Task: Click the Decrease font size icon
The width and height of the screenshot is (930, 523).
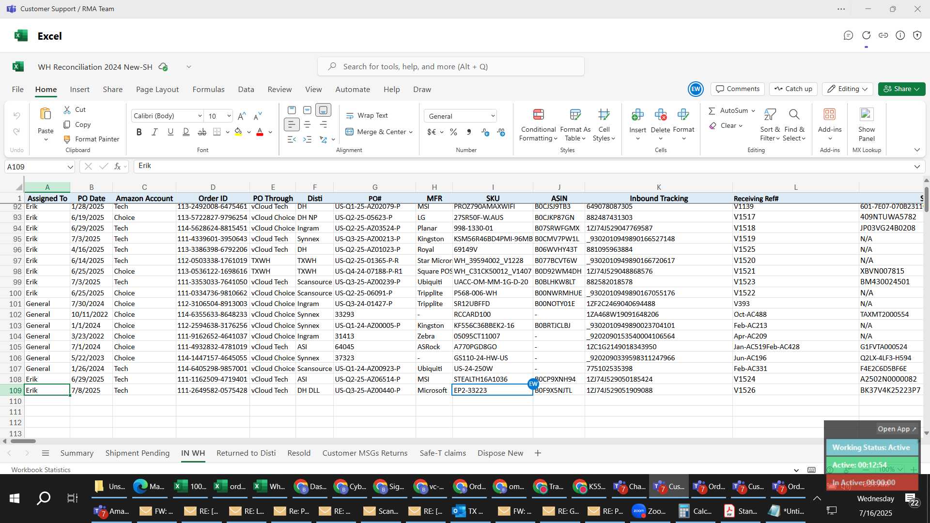Action: click(258, 116)
